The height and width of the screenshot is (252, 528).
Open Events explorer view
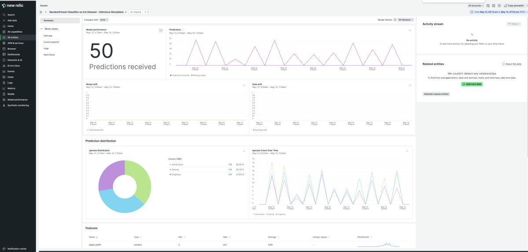tap(51, 42)
